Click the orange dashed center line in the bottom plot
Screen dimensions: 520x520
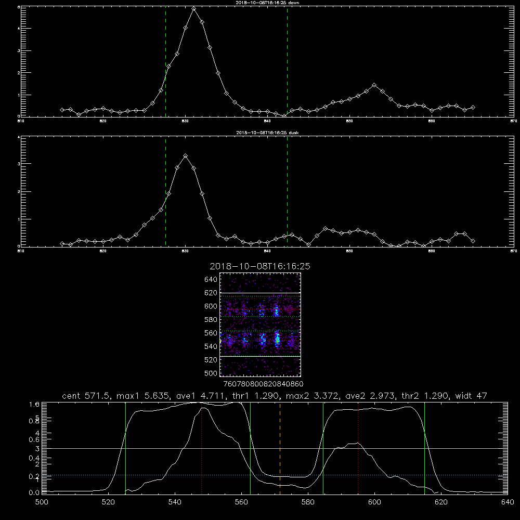click(x=280, y=448)
